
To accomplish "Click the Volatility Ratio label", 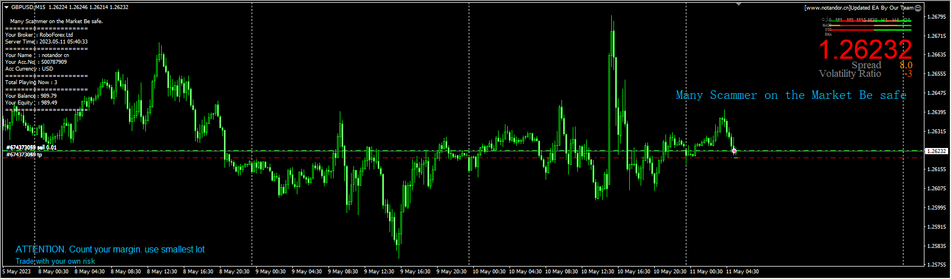I will [x=850, y=73].
